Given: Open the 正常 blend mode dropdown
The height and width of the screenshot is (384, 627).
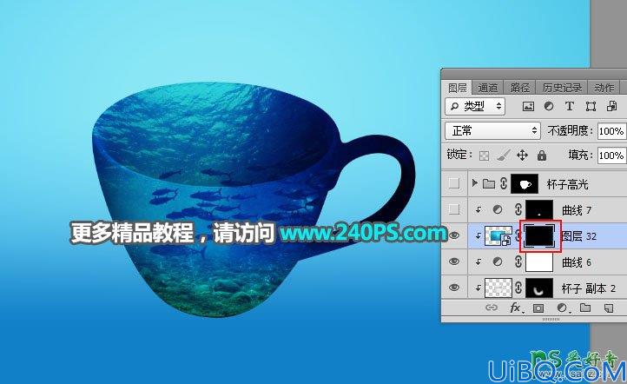Looking at the screenshot, I should click(492, 131).
